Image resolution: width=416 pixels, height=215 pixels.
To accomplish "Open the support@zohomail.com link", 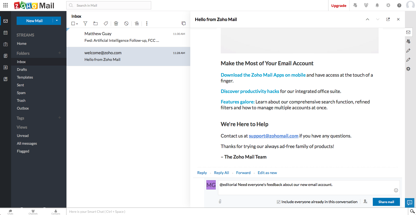I will [x=273, y=136].
